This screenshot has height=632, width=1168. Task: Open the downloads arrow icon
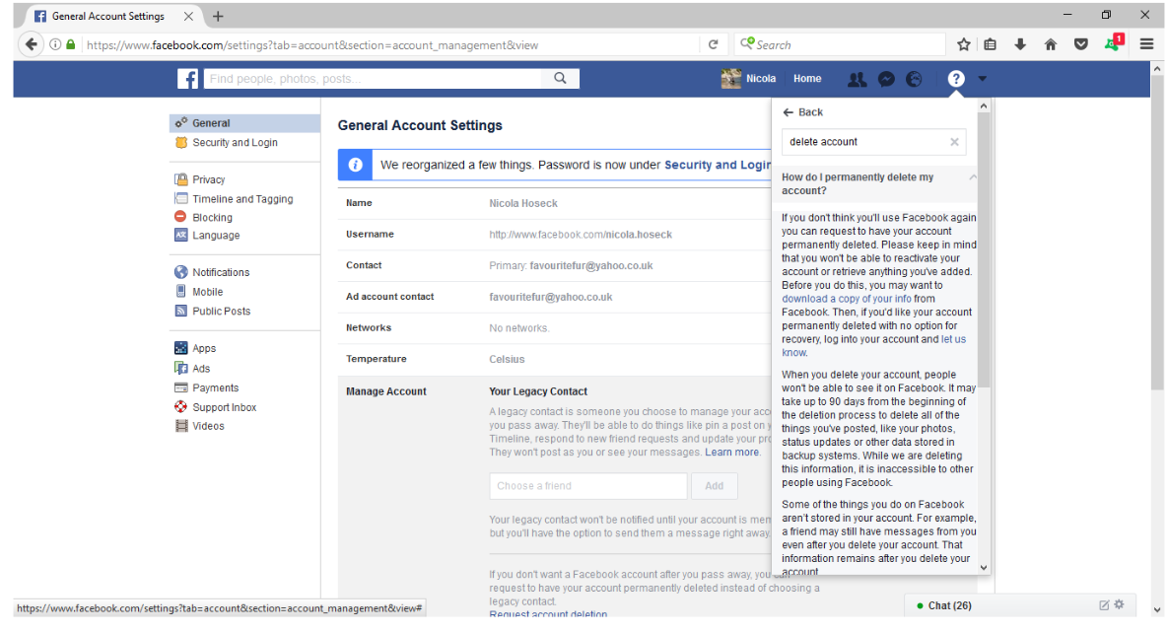(x=1020, y=44)
